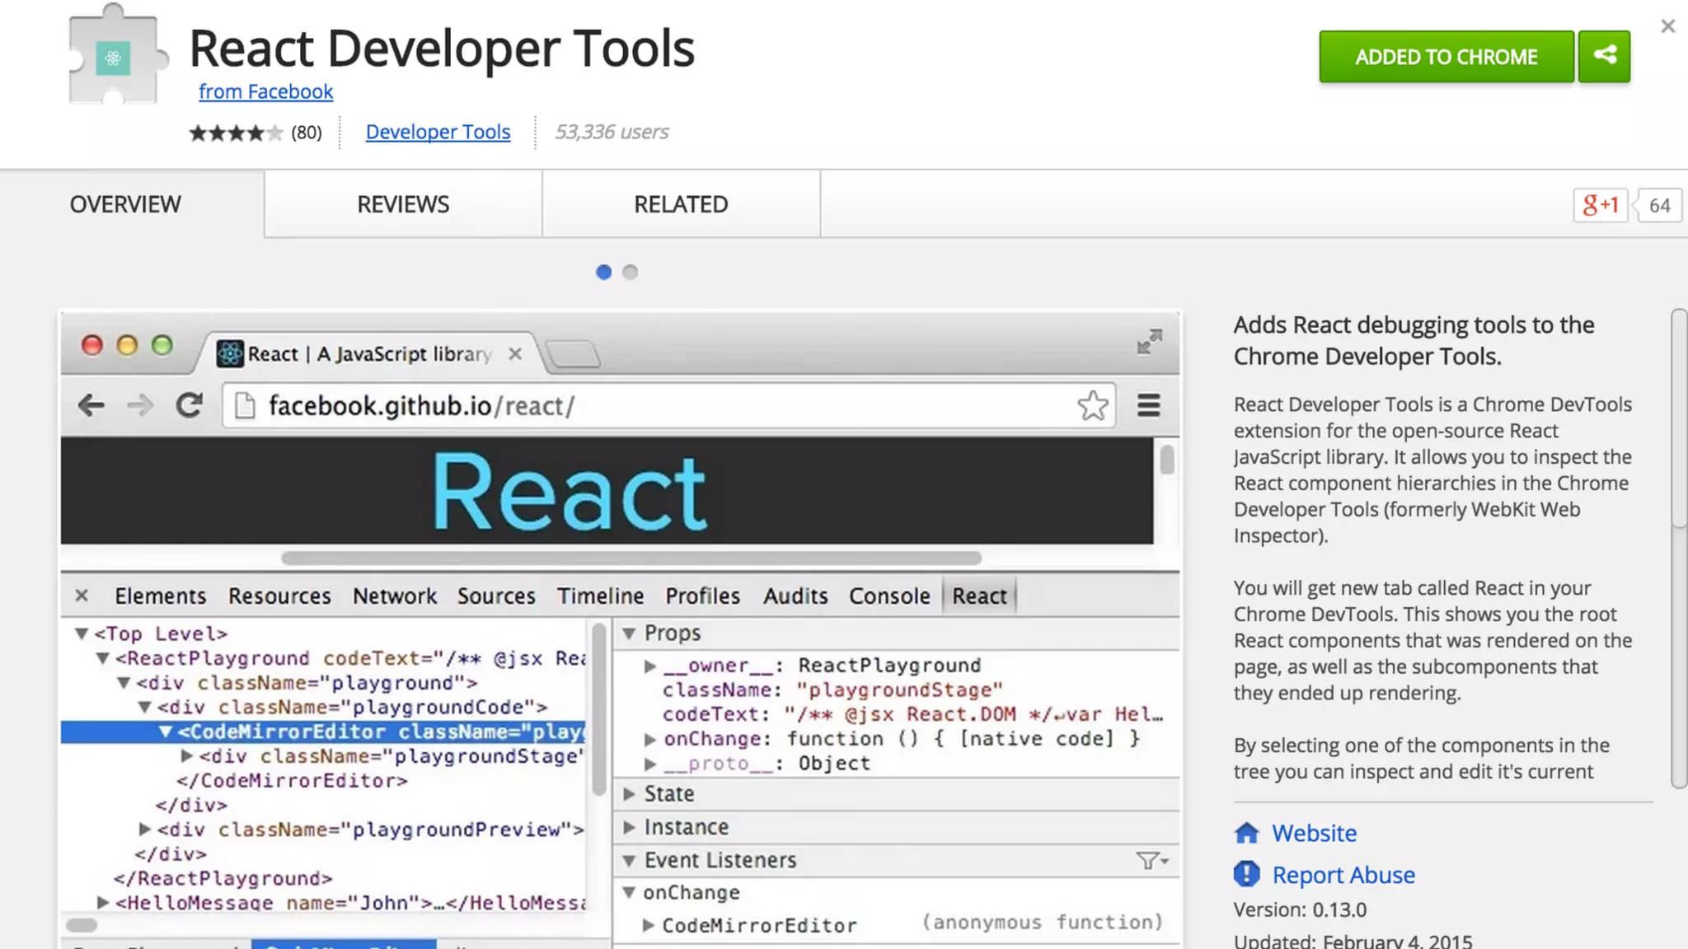Image resolution: width=1688 pixels, height=949 pixels.
Task: Click the ADDED TO CHROME button
Action: (1446, 56)
